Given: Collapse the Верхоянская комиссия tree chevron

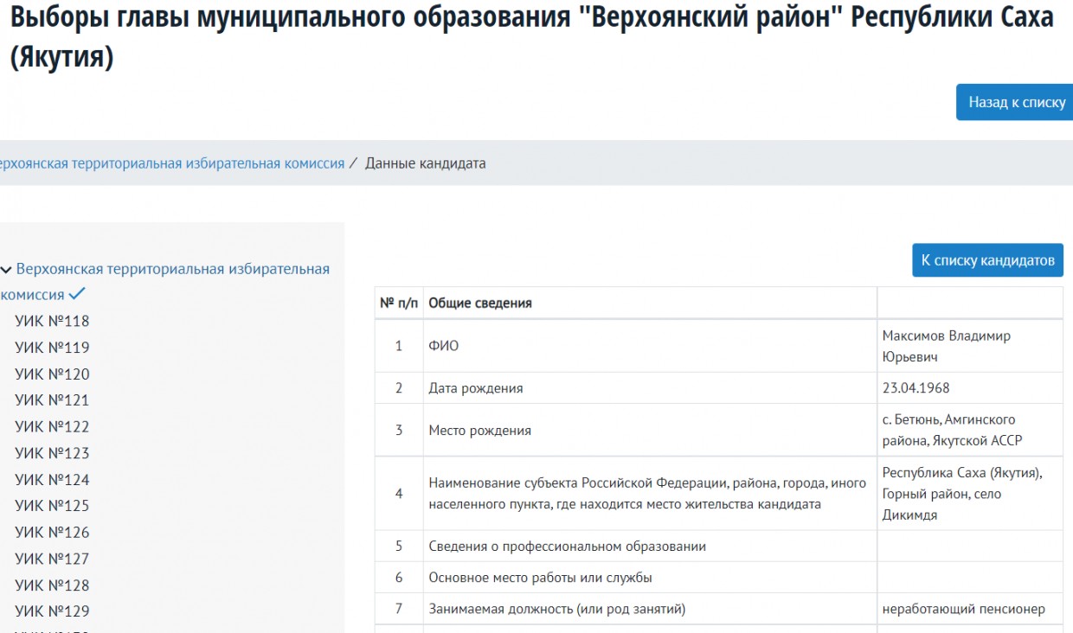Looking at the screenshot, I should tap(6, 270).
